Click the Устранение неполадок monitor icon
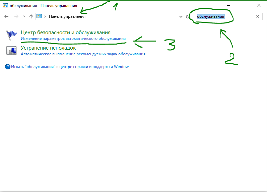Viewport: 267px width, 192px height. click(11, 50)
